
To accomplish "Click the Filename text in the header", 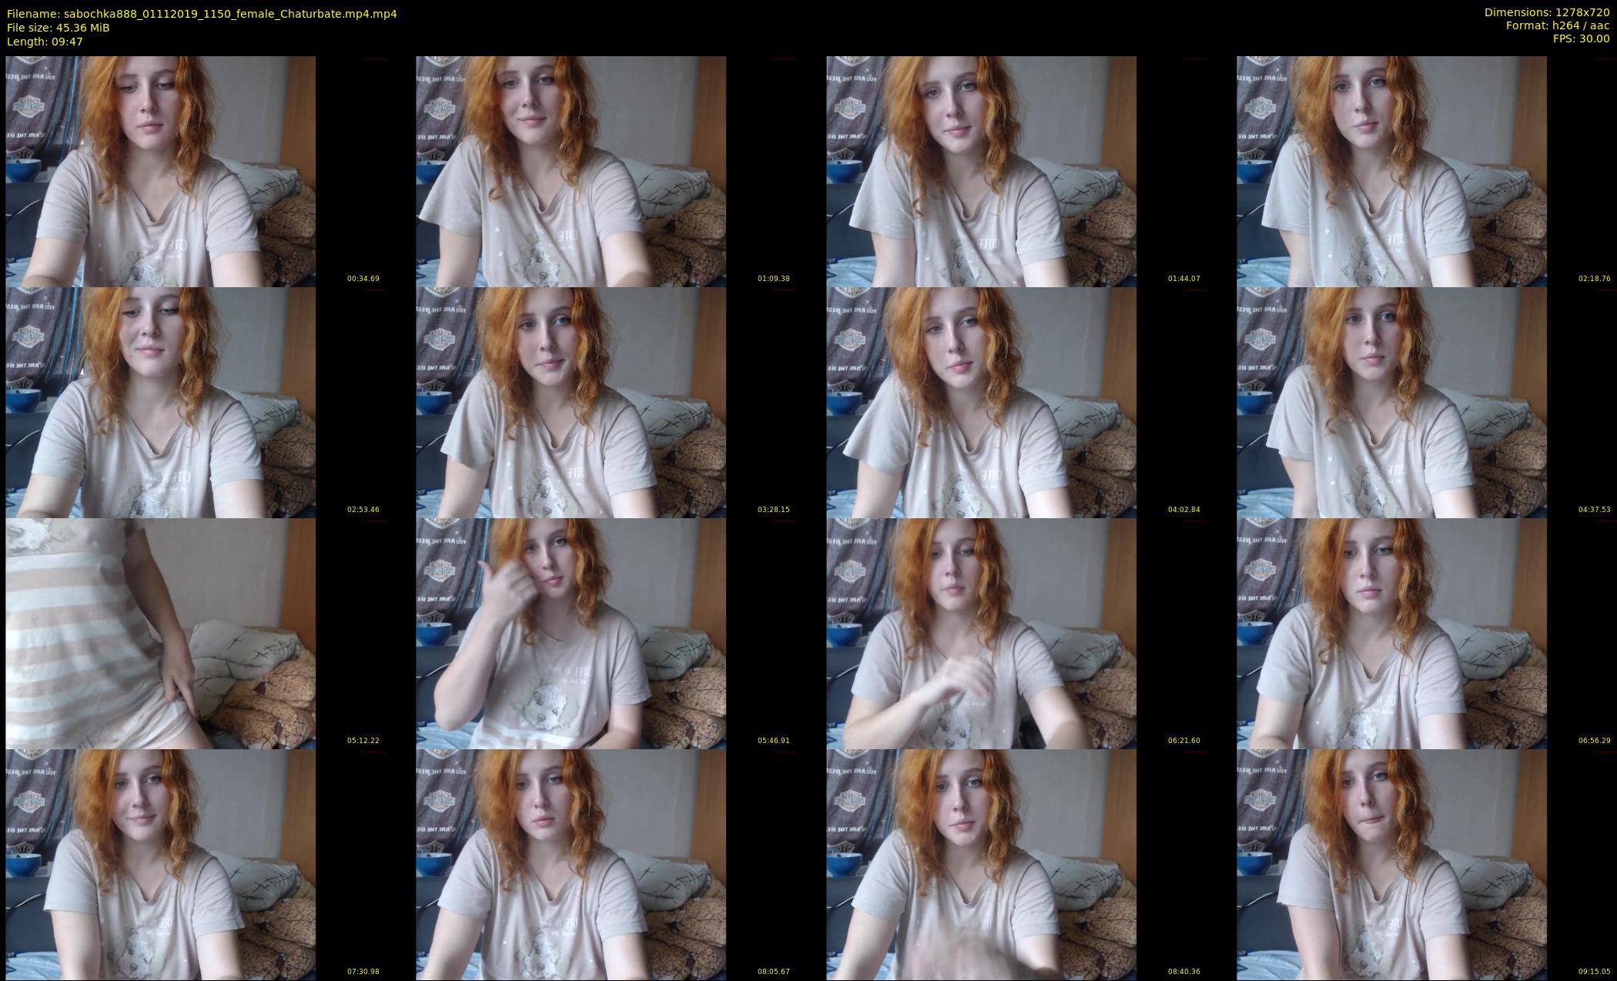I will click(202, 14).
